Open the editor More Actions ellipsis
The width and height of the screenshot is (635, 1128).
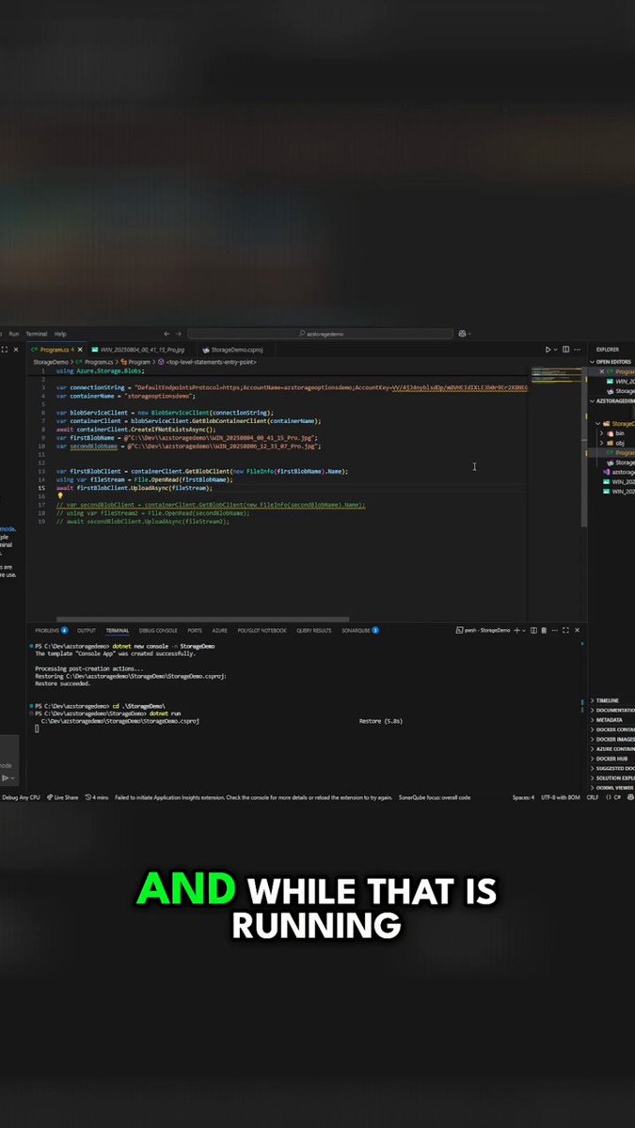[579, 350]
